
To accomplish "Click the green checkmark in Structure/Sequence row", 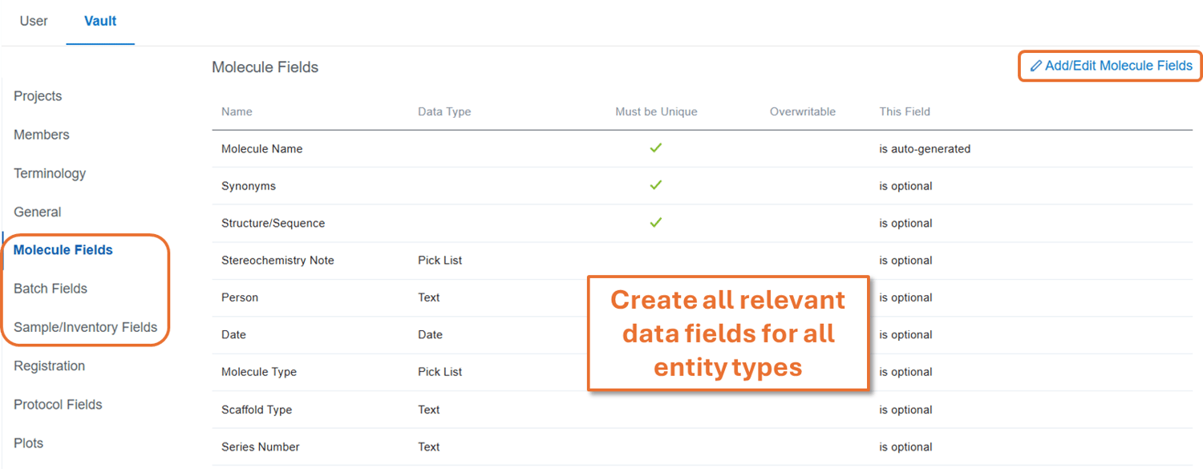I will (x=655, y=223).
